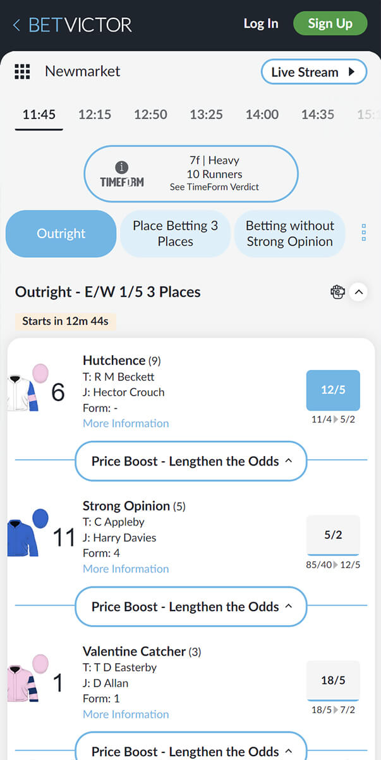Switch to the 12:50 race tab

[x=150, y=115]
